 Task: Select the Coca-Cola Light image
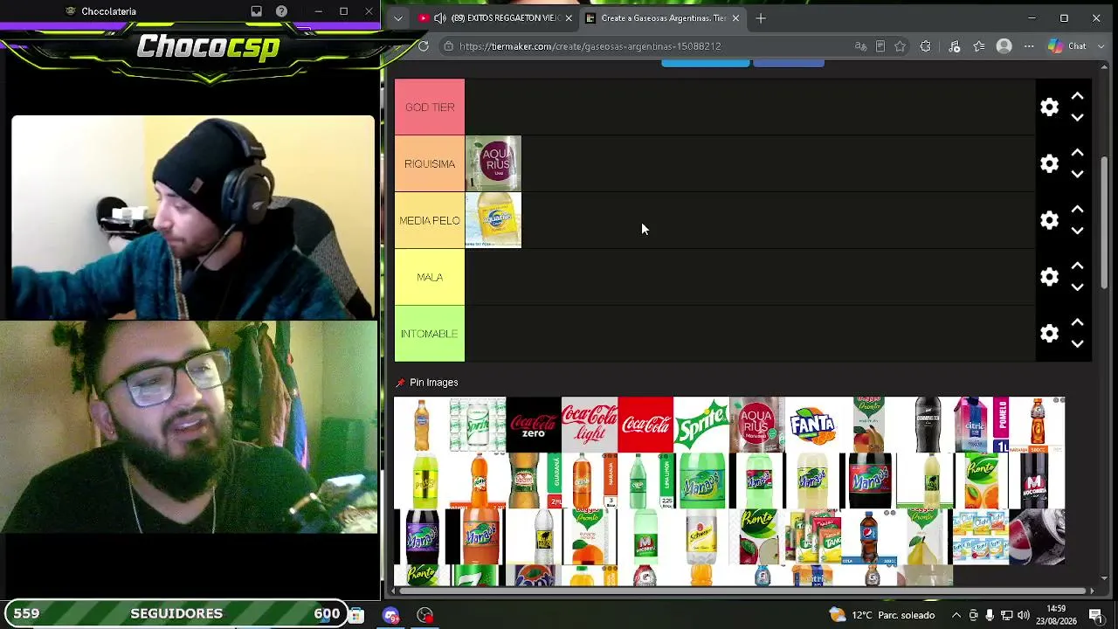click(x=590, y=425)
